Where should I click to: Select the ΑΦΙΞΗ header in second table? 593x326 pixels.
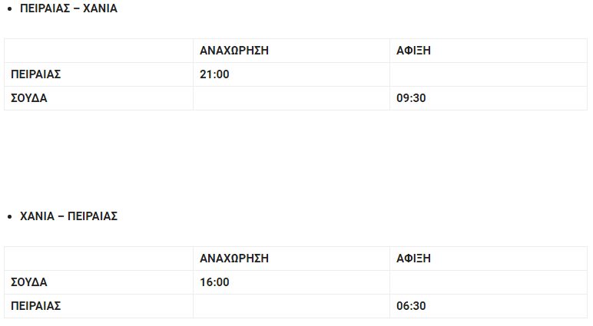(413, 258)
